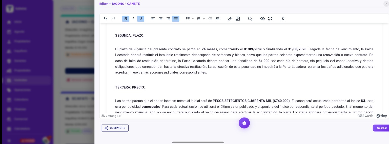Click the end date '31/08/2028'
The image size is (389, 144).
[297, 49]
